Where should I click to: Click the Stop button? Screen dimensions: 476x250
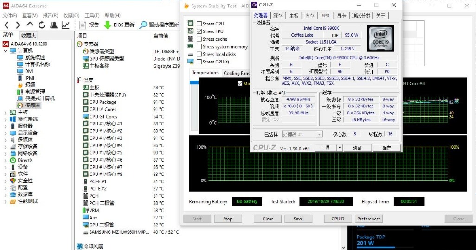[x=228, y=219]
